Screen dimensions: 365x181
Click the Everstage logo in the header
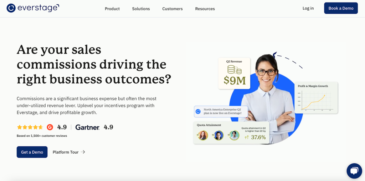(x=33, y=8)
